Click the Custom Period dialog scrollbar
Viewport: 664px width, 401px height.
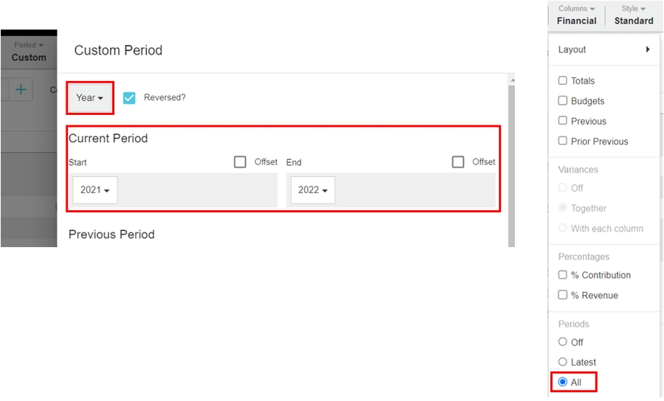point(511,162)
